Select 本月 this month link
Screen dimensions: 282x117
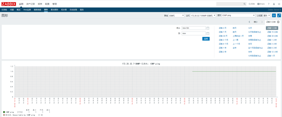pyautogui.click(x=250, y=44)
